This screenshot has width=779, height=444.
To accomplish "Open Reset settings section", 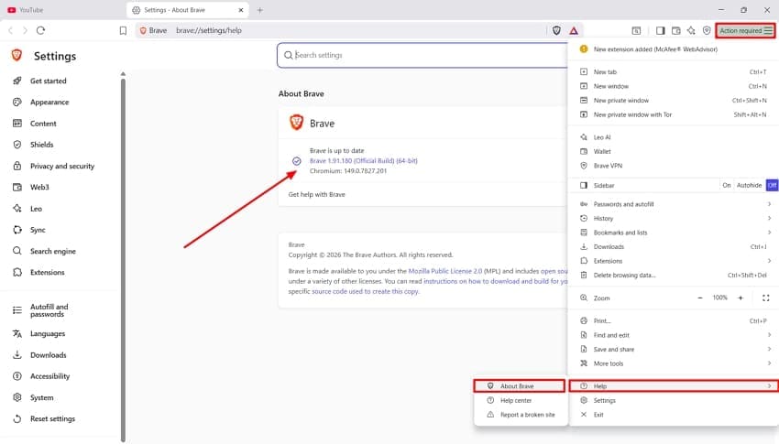I will [x=52, y=419].
